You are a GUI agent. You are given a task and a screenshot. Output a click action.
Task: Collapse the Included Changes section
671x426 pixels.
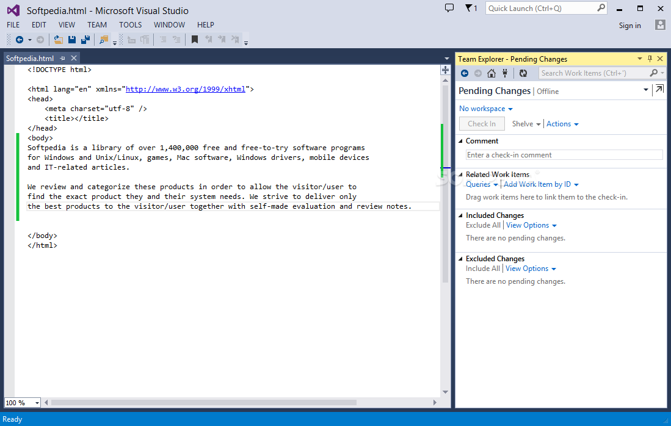(x=460, y=215)
